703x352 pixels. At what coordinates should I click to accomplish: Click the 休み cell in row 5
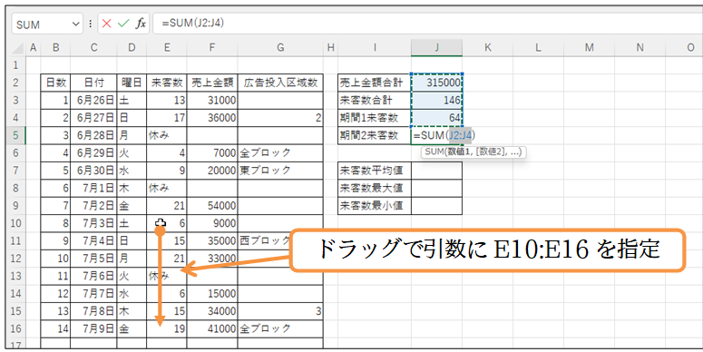click(x=167, y=135)
